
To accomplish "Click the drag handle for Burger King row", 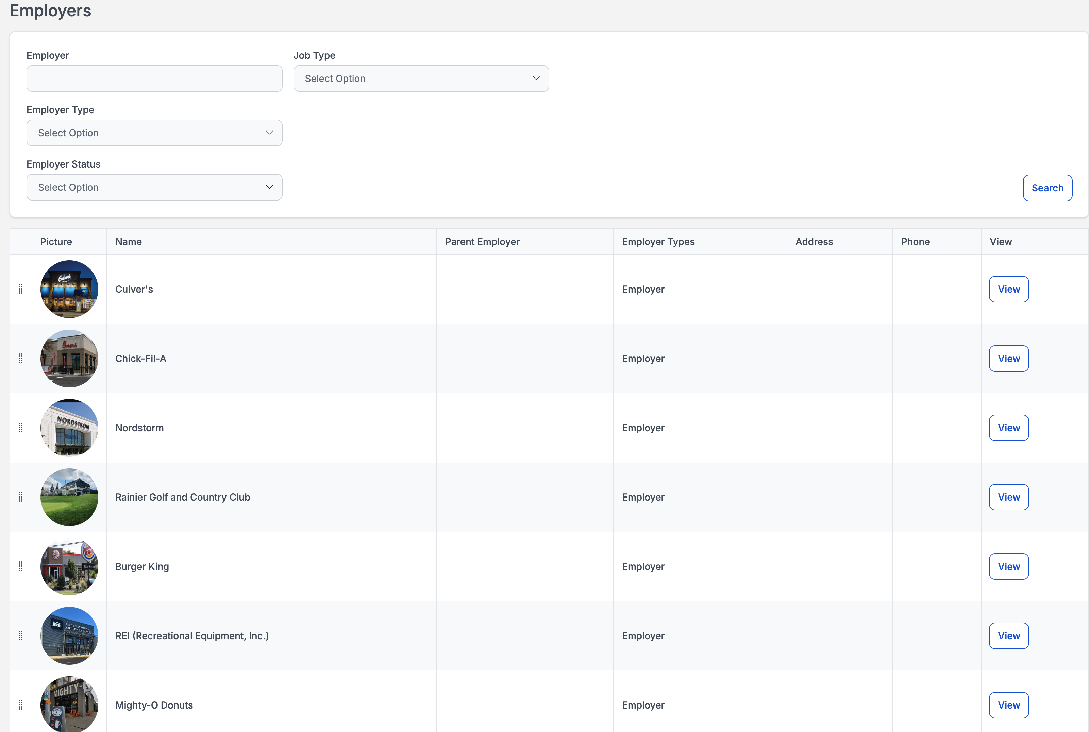I will pyautogui.click(x=20, y=566).
